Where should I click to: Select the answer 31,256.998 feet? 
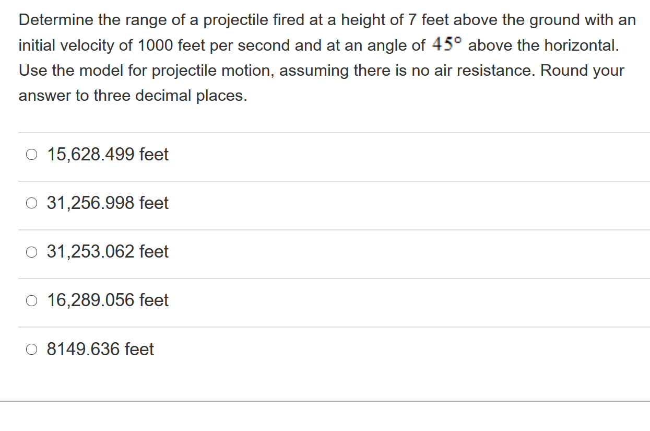tap(107, 203)
